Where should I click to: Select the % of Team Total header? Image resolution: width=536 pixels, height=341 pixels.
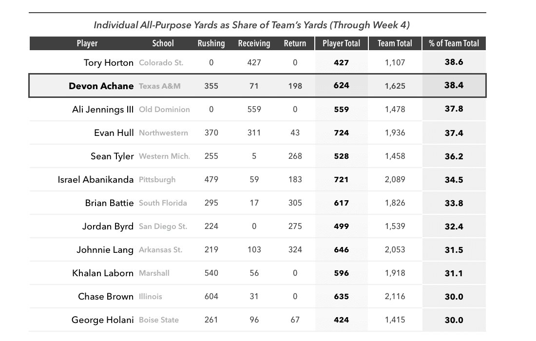(x=454, y=43)
